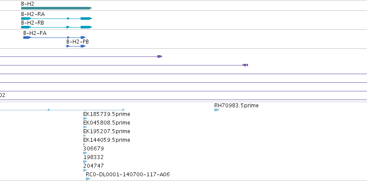This screenshot has height=181, width=367.
Task: Click the B-H2-RB label text
Action: coord(32,23)
